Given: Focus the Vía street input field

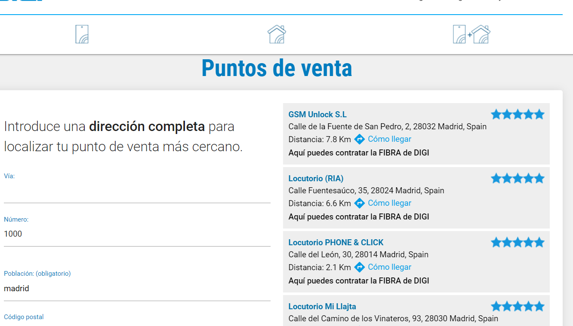Looking at the screenshot, I should (137, 192).
